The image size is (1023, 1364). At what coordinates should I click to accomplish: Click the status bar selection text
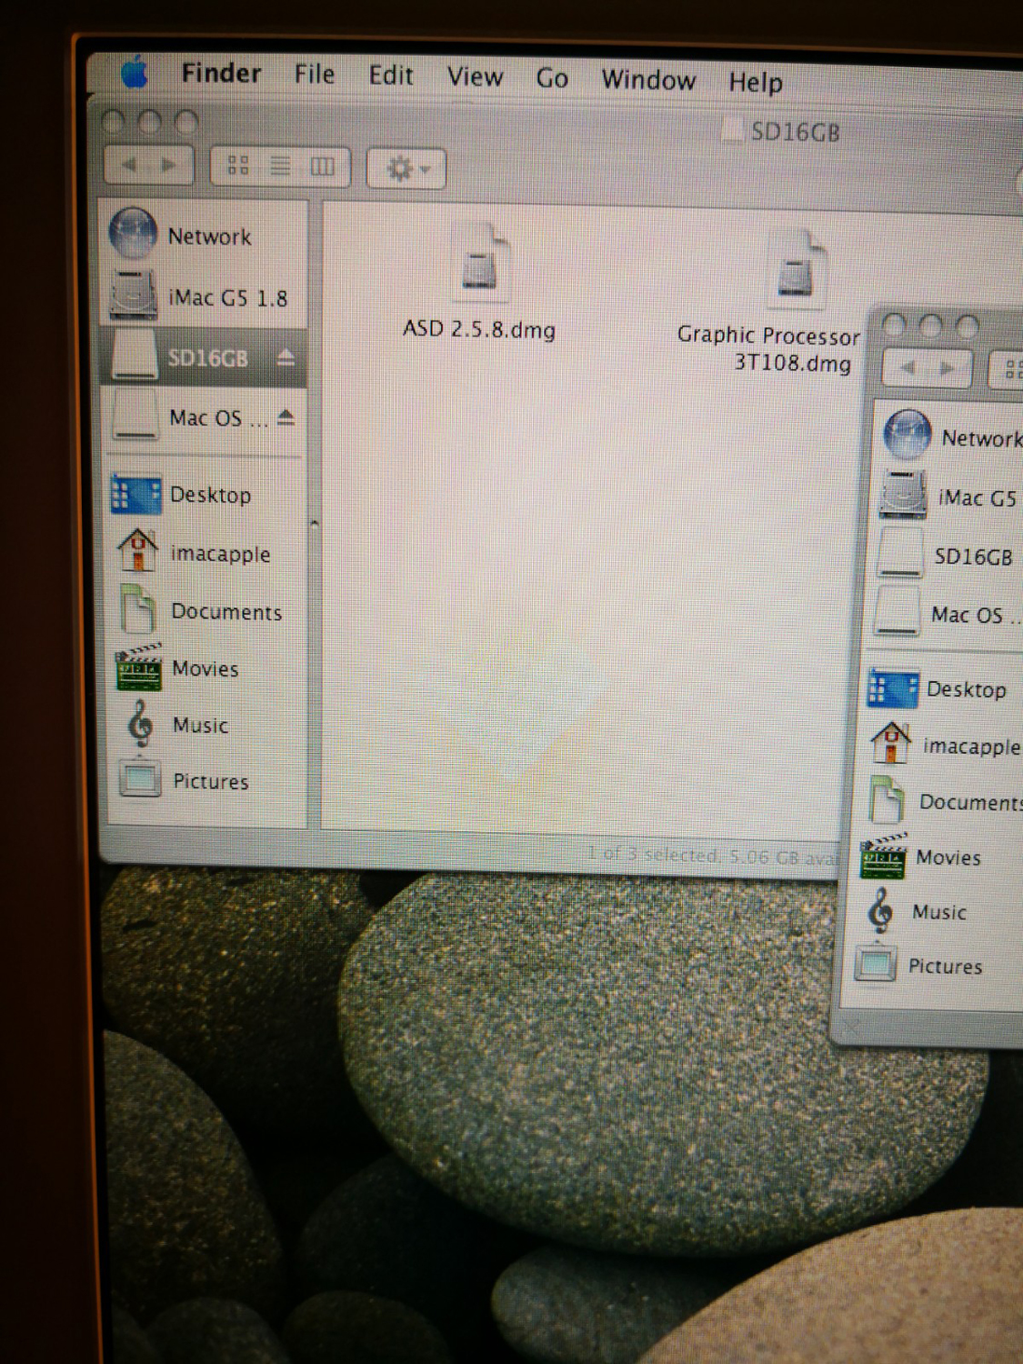710,854
